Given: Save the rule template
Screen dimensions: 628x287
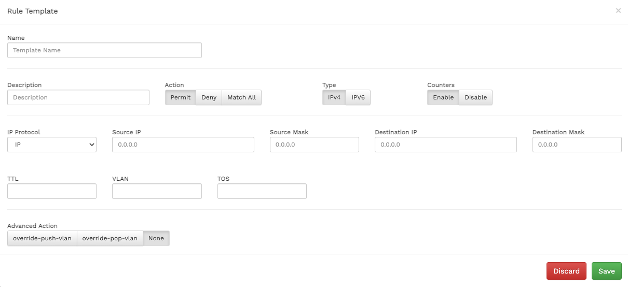Looking at the screenshot, I should click(x=606, y=271).
